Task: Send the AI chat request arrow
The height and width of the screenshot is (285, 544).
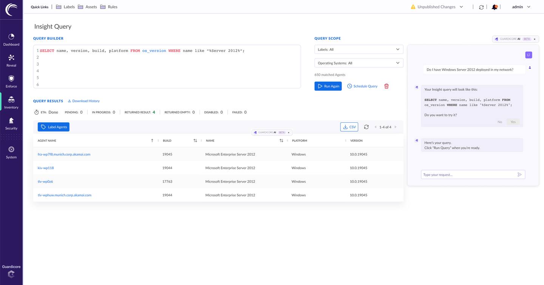Action: pyautogui.click(x=519, y=174)
